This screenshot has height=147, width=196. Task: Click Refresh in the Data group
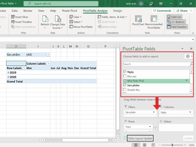pyautogui.click(x=45, y=22)
